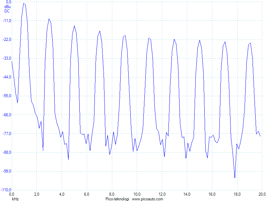Click the harmonic peak at 9 kHz

(125, 36)
